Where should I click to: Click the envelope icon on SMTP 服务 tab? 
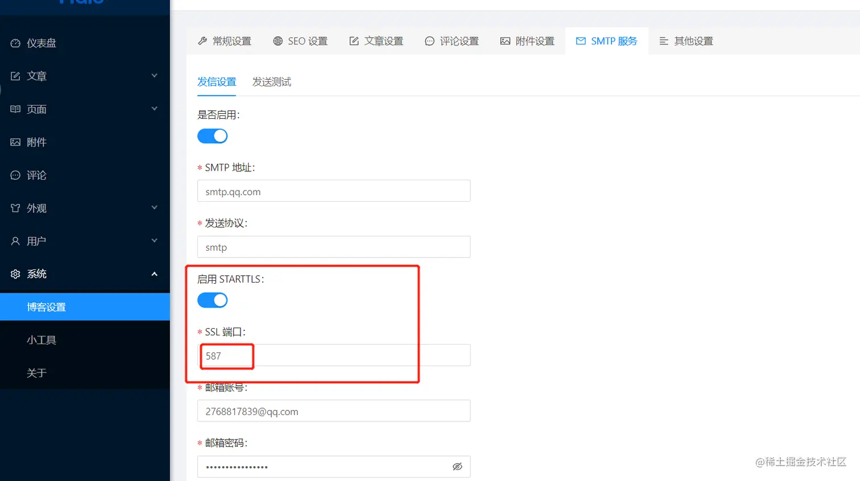pos(581,41)
